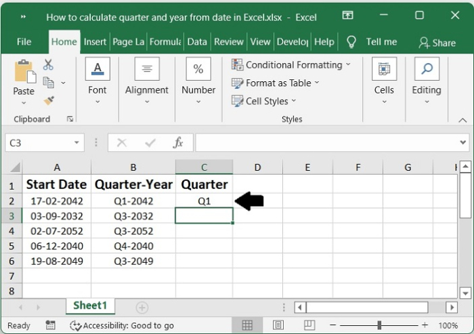Click cell containing 06-12-2040
The image size is (474, 334).
click(56, 246)
